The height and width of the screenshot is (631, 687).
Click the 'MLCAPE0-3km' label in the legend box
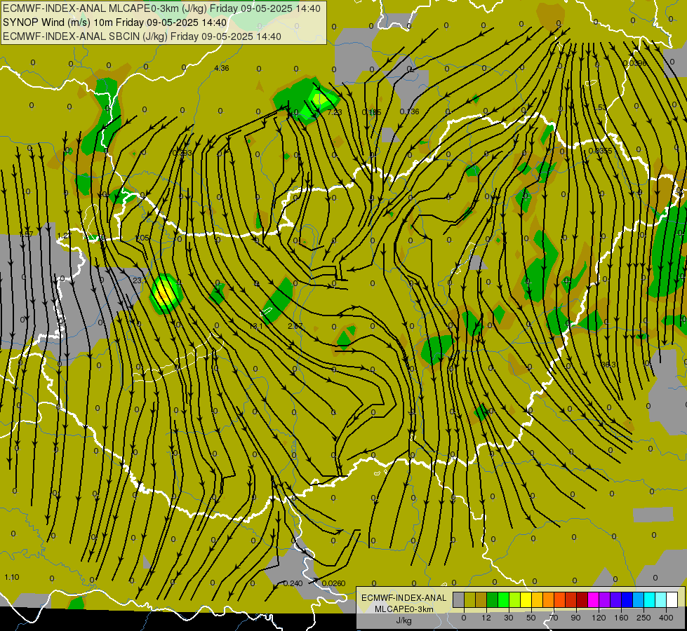[x=404, y=609]
